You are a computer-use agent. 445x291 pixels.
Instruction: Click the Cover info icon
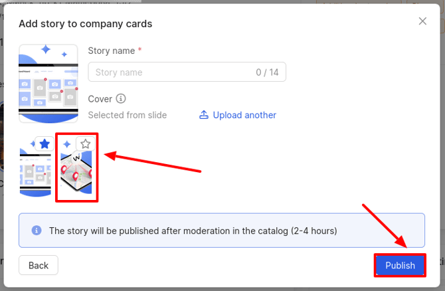pyautogui.click(x=121, y=99)
